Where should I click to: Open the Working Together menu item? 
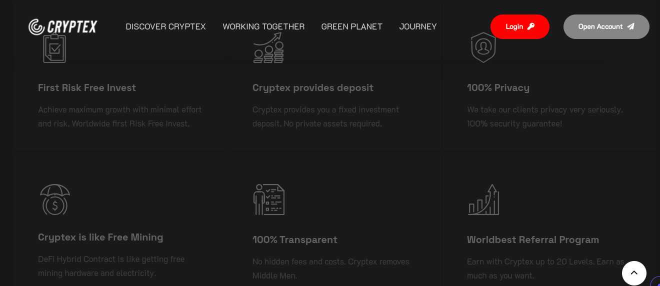pos(263,26)
